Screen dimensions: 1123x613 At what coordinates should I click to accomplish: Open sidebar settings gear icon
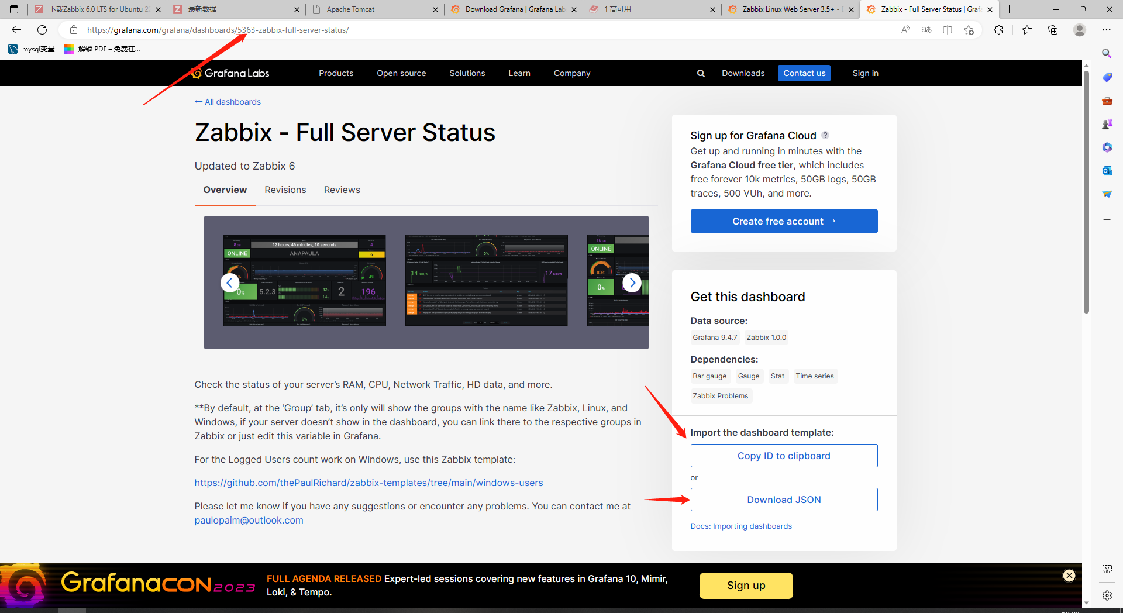[x=1107, y=595]
